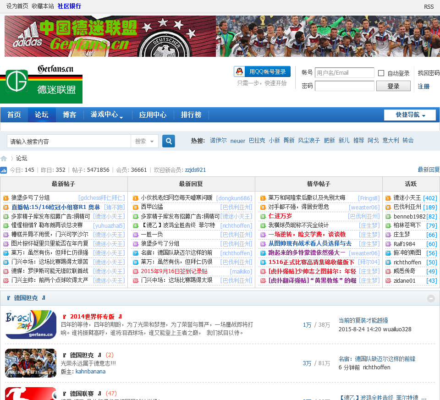Screen dimensions: 440x400
Task: Open latest post 当前的复装才能越强
Action: 363,320
